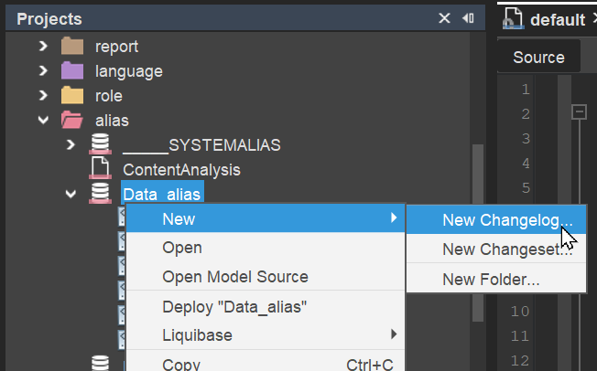The height and width of the screenshot is (371, 597).
Task: Choose Deploy "Data_alias" menu entry
Action: tap(266, 306)
